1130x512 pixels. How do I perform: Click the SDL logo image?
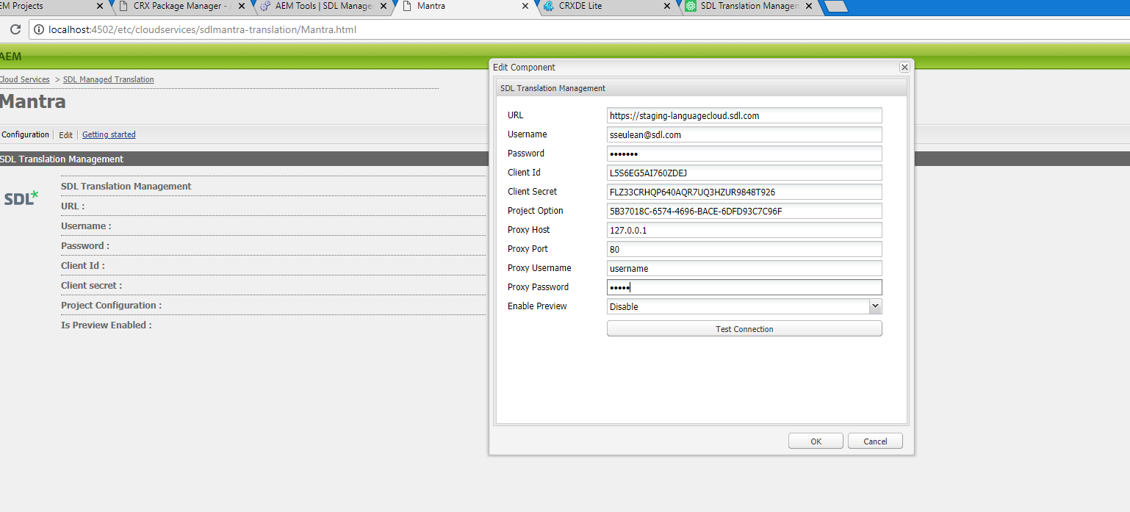(21, 198)
